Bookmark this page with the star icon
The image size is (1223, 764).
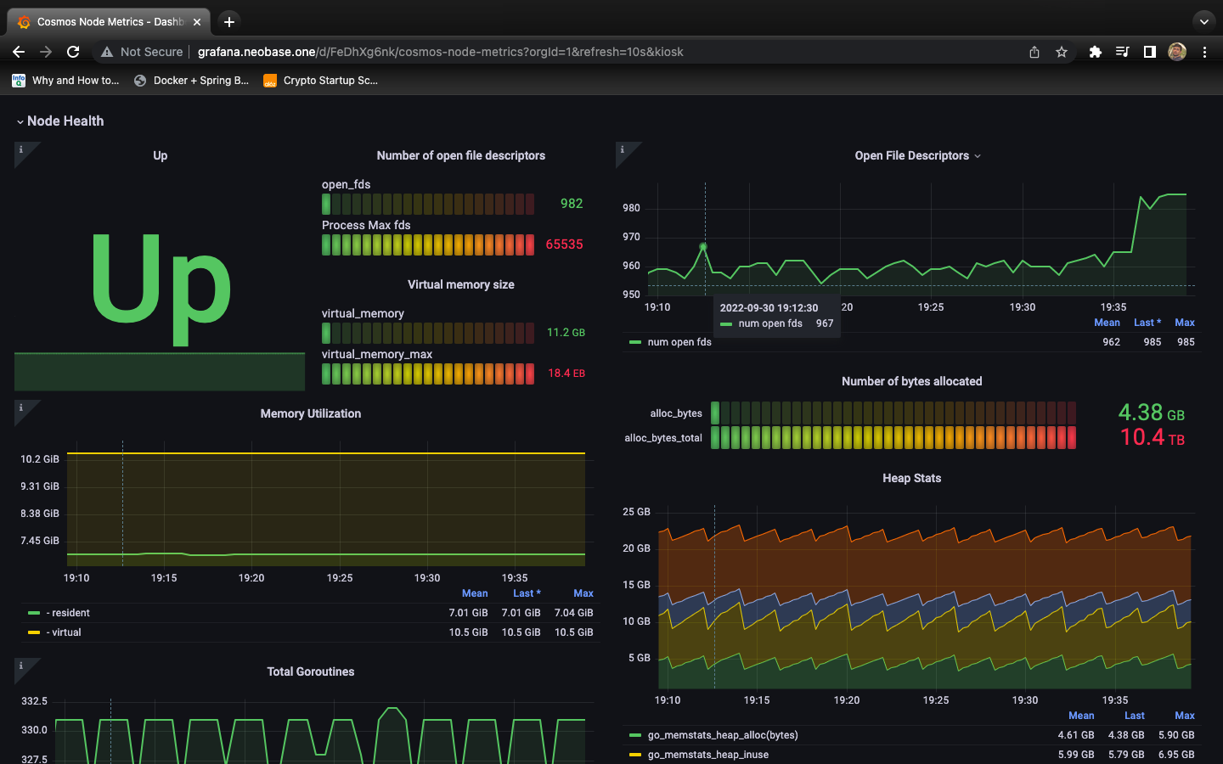1062,52
